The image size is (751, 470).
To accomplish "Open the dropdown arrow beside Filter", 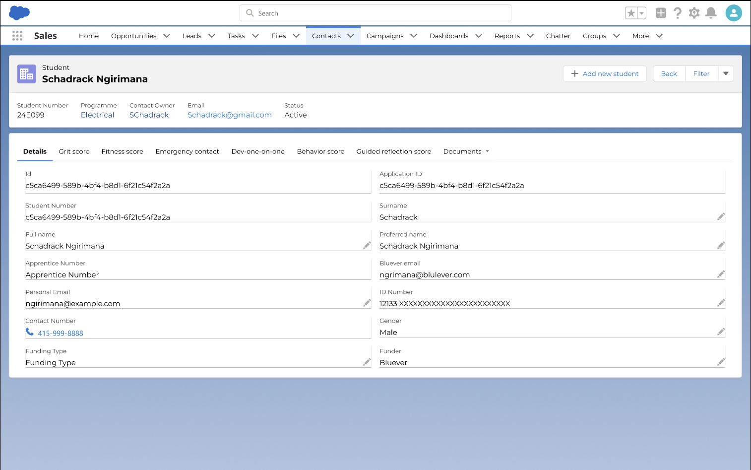I will click(x=726, y=73).
